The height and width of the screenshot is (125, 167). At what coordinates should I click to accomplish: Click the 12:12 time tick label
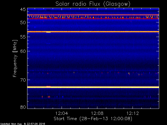coord(133,113)
